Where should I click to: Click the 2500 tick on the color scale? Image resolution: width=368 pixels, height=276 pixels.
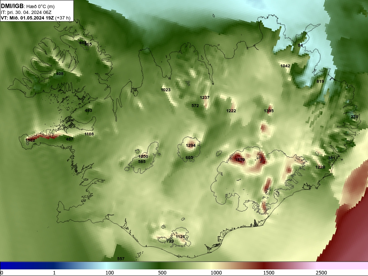pyautogui.click(x=321, y=273)
